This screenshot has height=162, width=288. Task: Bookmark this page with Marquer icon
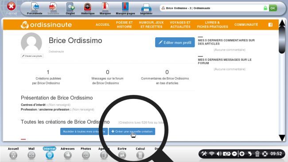click(105, 7)
